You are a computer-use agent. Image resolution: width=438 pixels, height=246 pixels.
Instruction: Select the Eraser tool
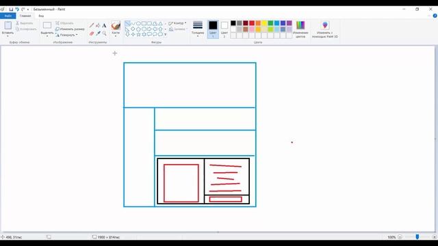[x=92, y=33]
